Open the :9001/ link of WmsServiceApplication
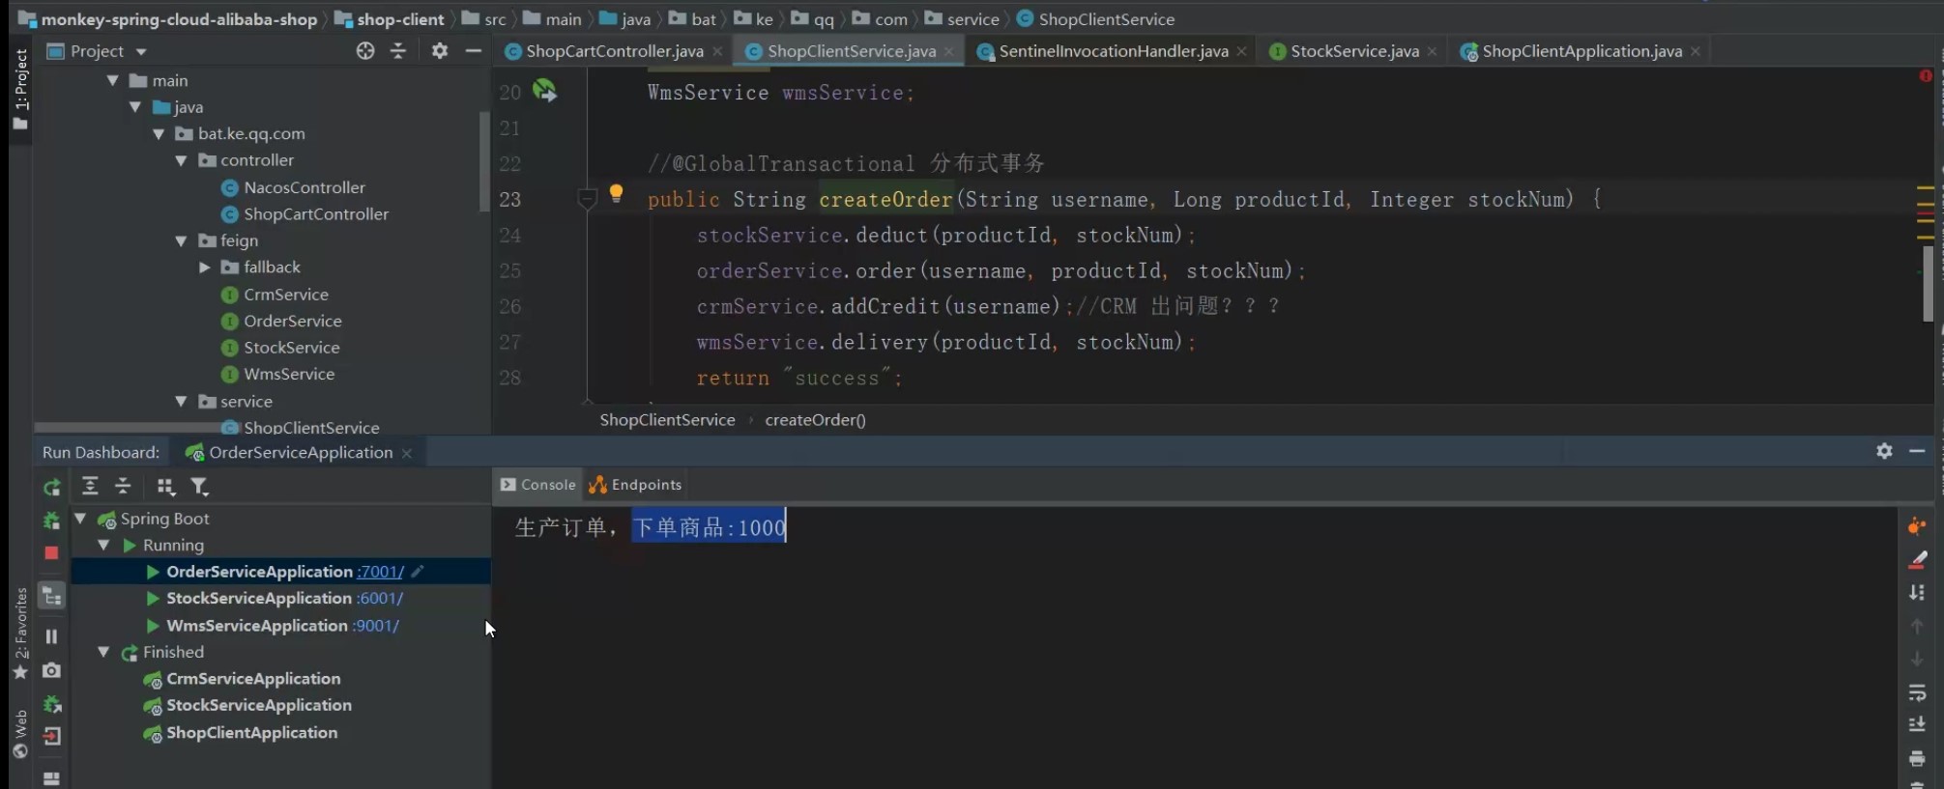Screen dimensions: 1944x789 [x=375, y=626]
